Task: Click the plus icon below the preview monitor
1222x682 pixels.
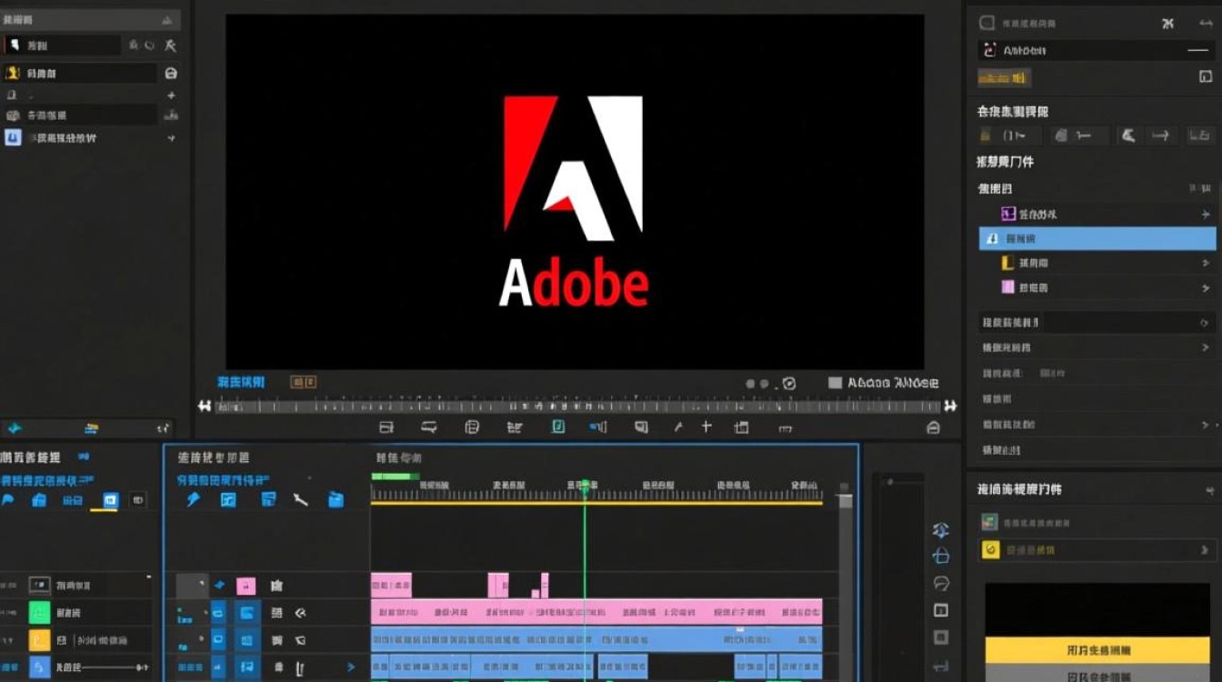Action: click(706, 426)
